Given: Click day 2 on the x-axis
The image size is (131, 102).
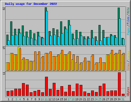Looking at the screenshot, I should [12, 99].
